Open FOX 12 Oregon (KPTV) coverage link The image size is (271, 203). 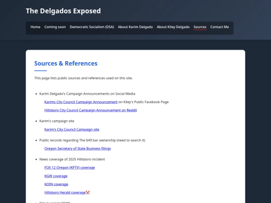(70, 167)
